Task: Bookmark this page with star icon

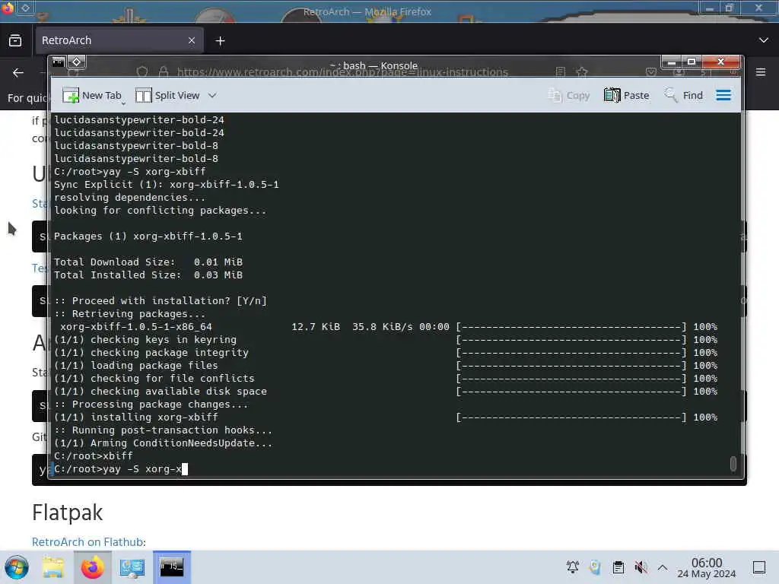Action: (582, 72)
